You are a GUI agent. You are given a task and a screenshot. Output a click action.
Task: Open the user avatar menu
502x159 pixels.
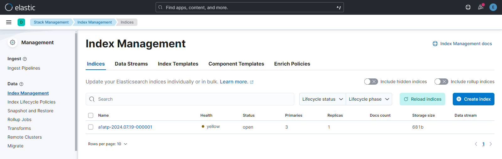(x=493, y=7)
